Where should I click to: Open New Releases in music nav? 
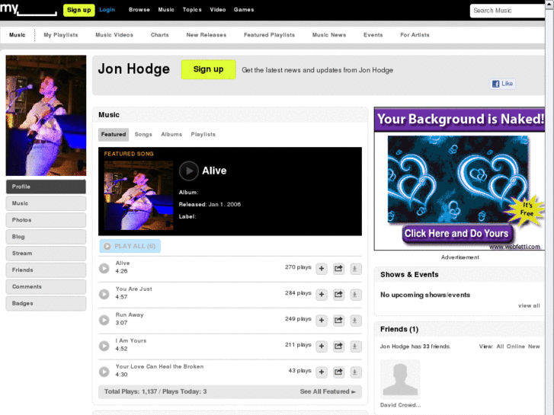[x=207, y=35]
